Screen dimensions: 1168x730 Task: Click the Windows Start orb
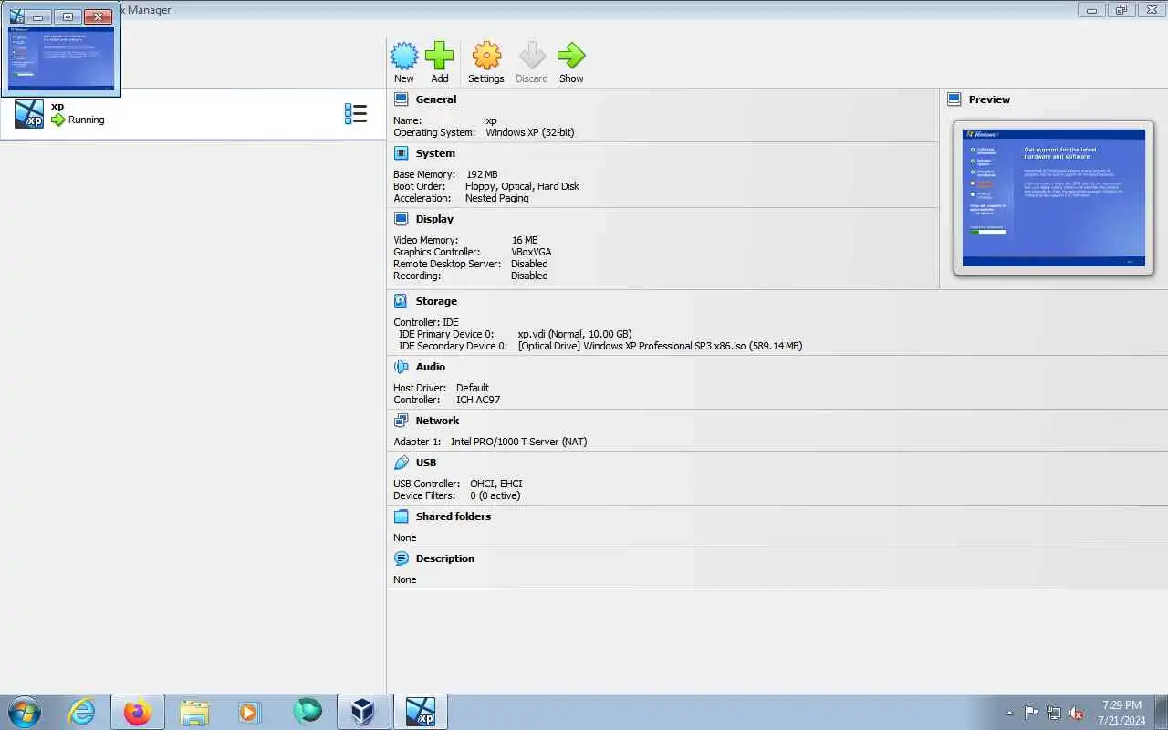[24, 711]
